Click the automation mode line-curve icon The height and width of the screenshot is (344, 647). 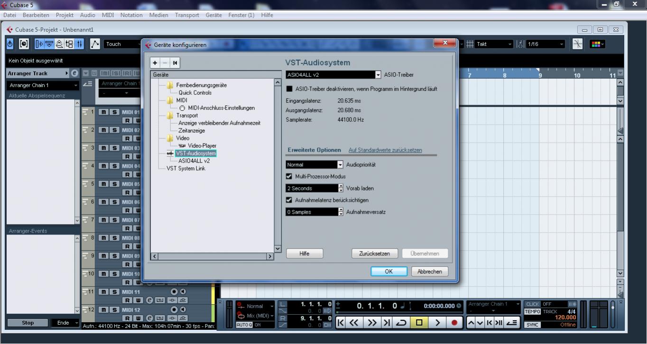coord(95,44)
